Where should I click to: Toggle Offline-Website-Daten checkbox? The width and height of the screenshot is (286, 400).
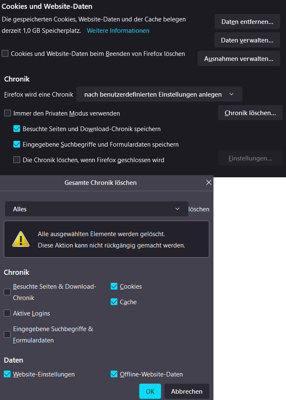click(x=114, y=374)
